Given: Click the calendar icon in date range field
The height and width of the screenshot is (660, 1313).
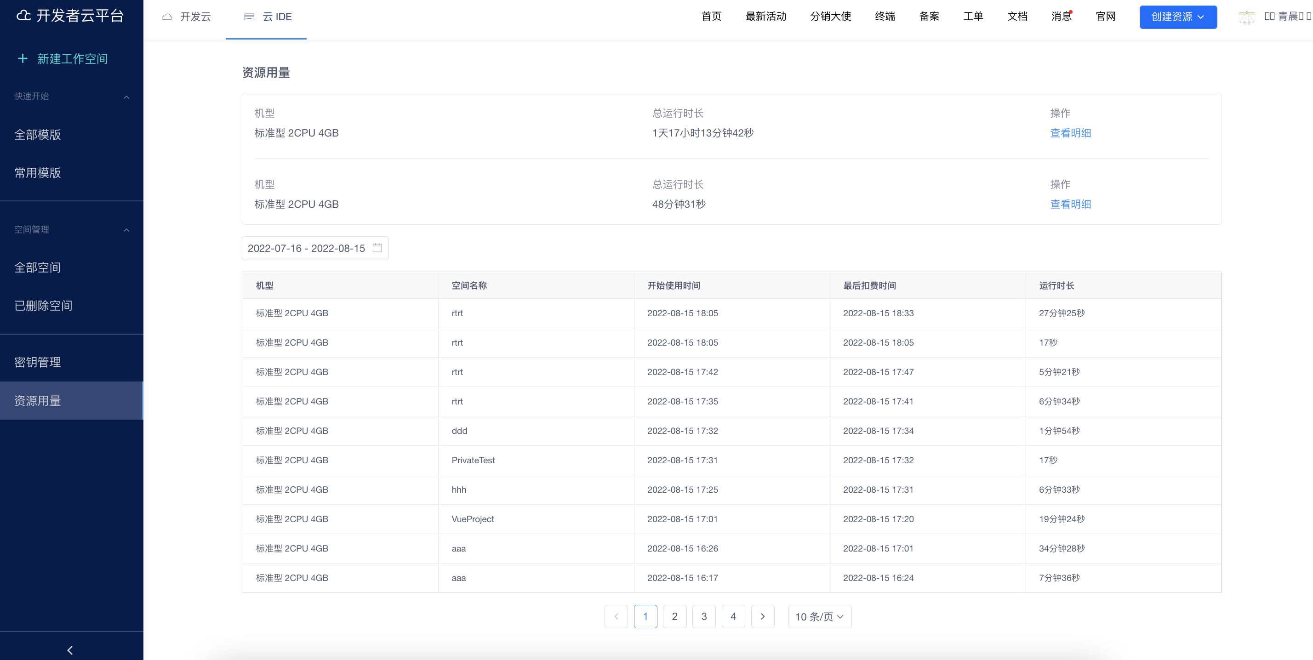Looking at the screenshot, I should point(377,248).
